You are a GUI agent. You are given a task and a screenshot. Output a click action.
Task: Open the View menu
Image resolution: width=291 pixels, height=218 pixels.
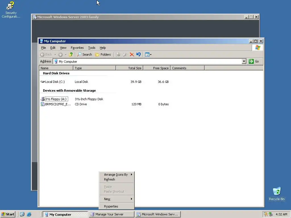(63, 48)
